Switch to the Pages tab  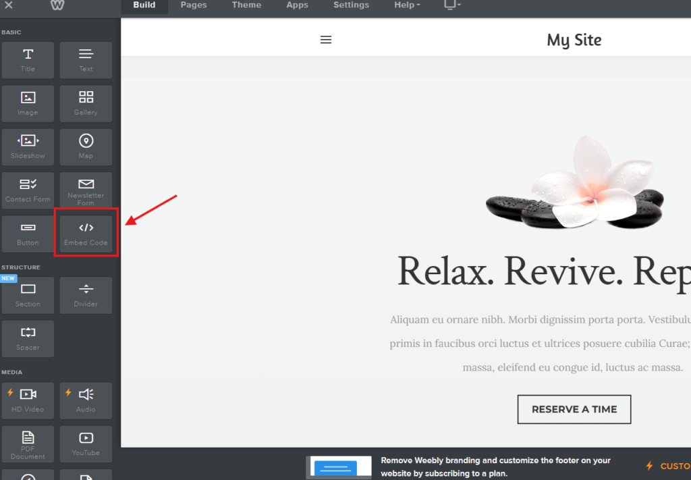coord(194,5)
